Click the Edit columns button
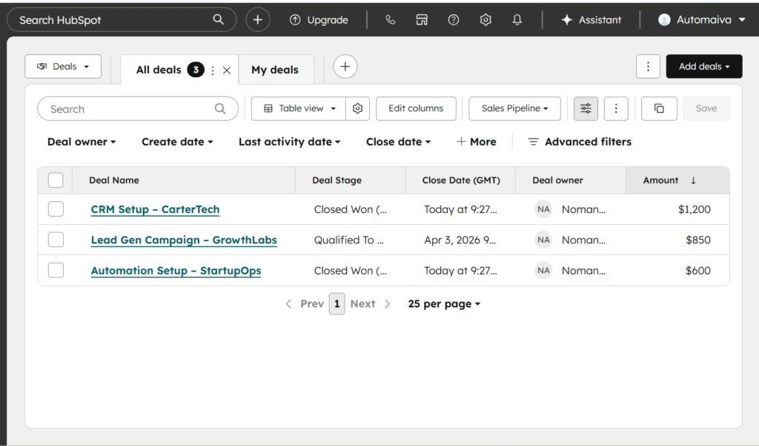Screen dimensions: 759x446 [416, 108]
